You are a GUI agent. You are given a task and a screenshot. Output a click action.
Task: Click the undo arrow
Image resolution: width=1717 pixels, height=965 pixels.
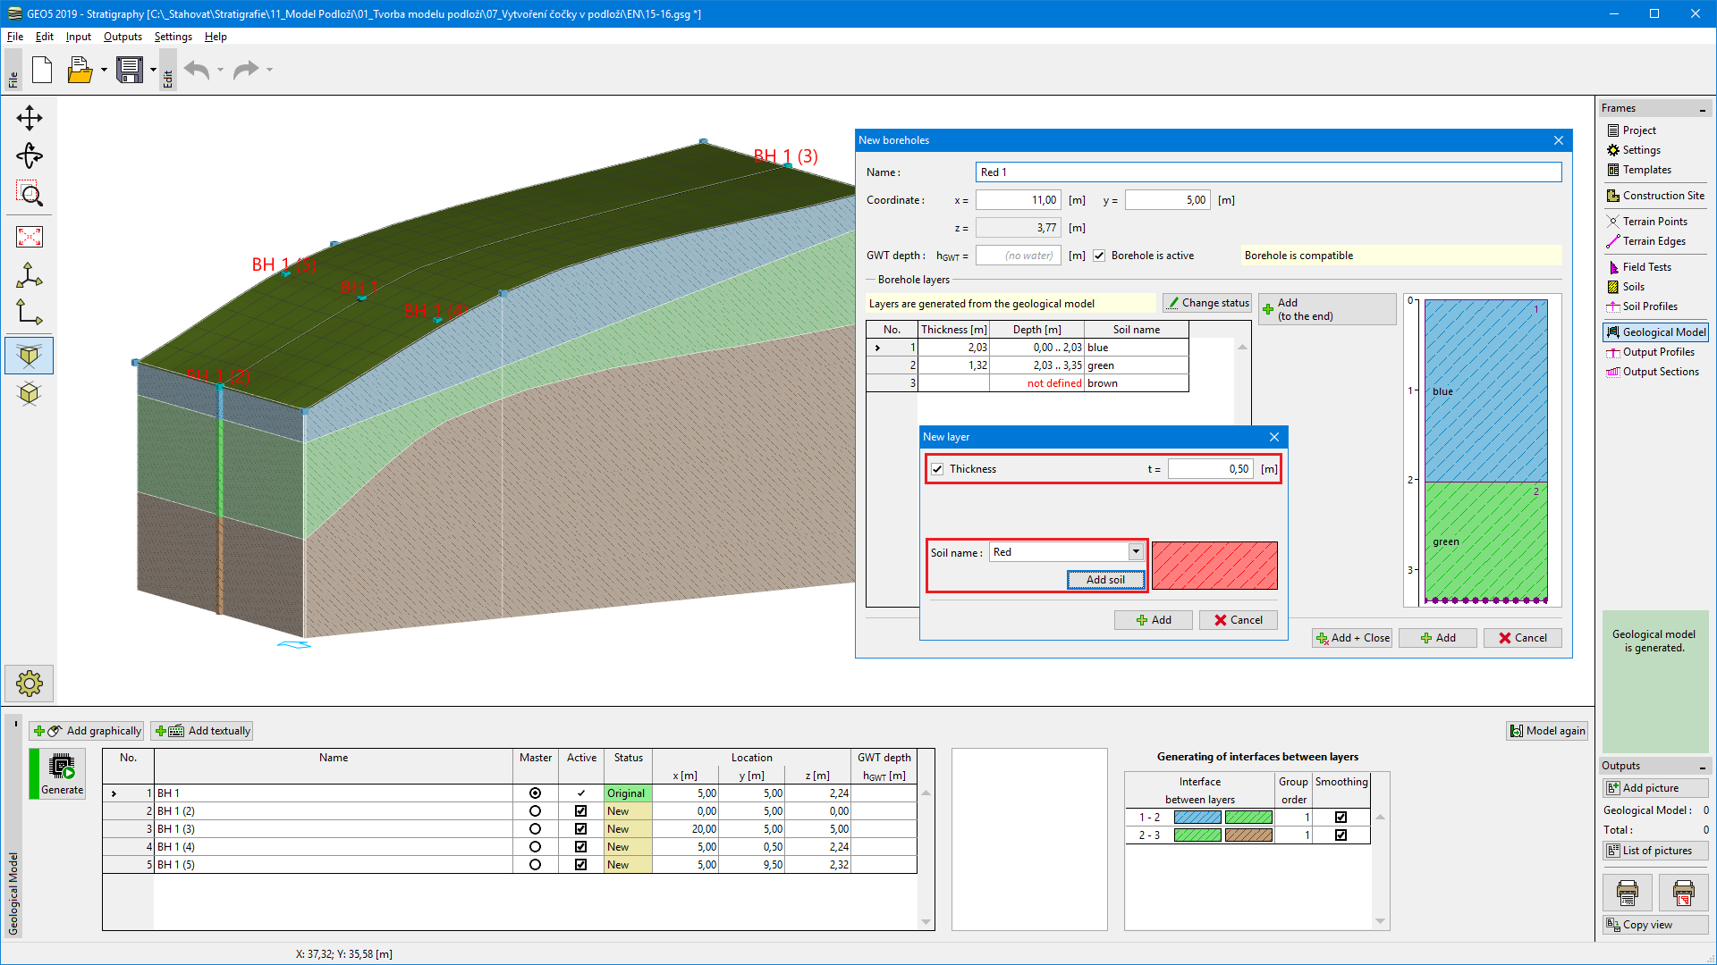pyautogui.click(x=197, y=70)
